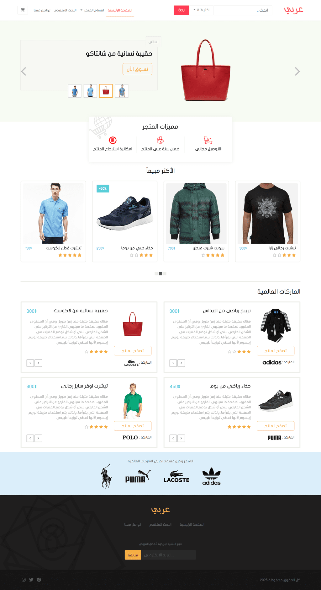Open the Twitter icon in footer
Image resolution: width=321 pixels, height=590 pixels.
pos(31,580)
